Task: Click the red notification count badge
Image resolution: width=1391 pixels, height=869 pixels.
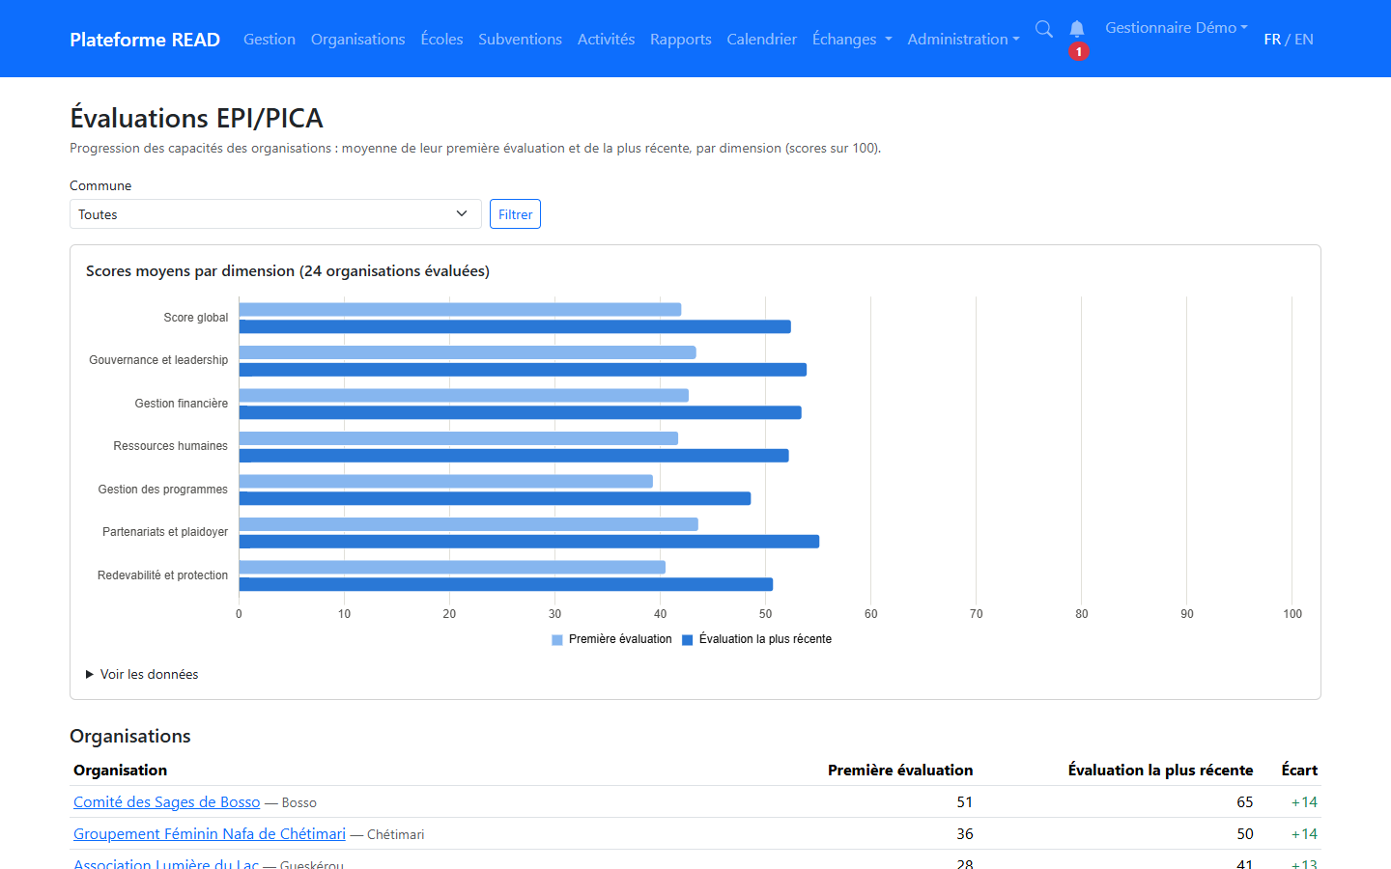Action: click(1079, 51)
